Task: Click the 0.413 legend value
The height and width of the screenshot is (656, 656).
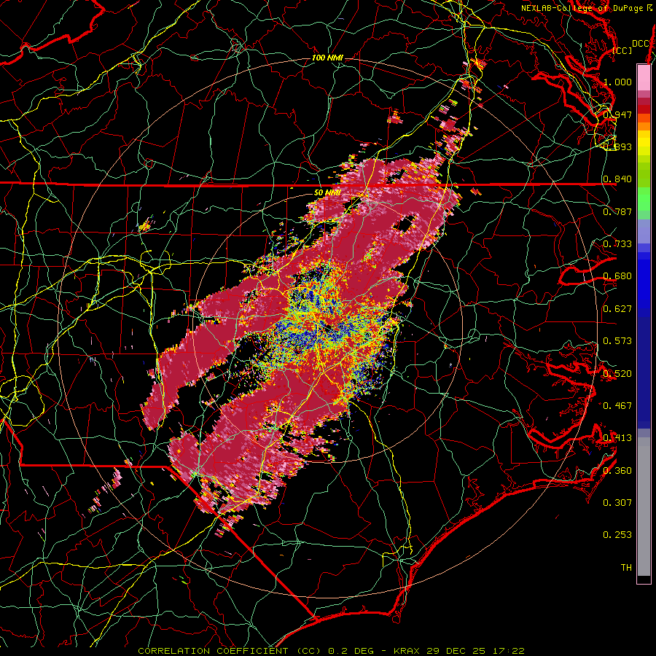Action: [x=617, y=438]
